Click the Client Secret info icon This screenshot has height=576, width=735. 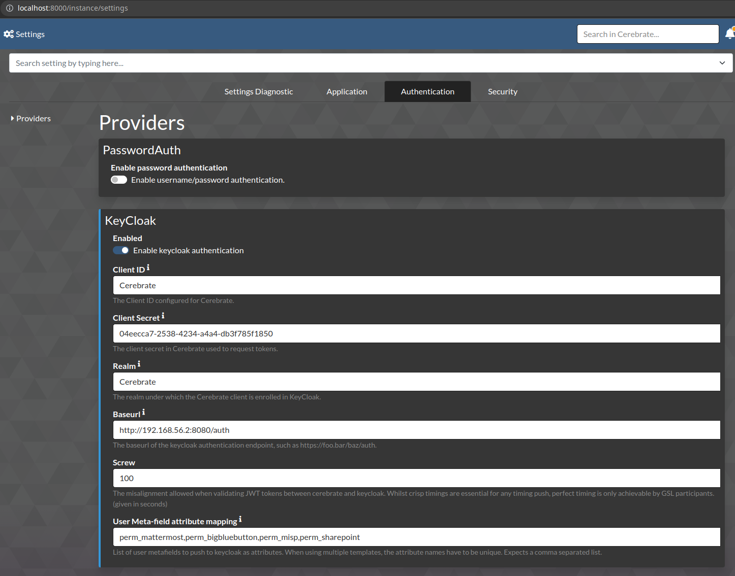163,316
